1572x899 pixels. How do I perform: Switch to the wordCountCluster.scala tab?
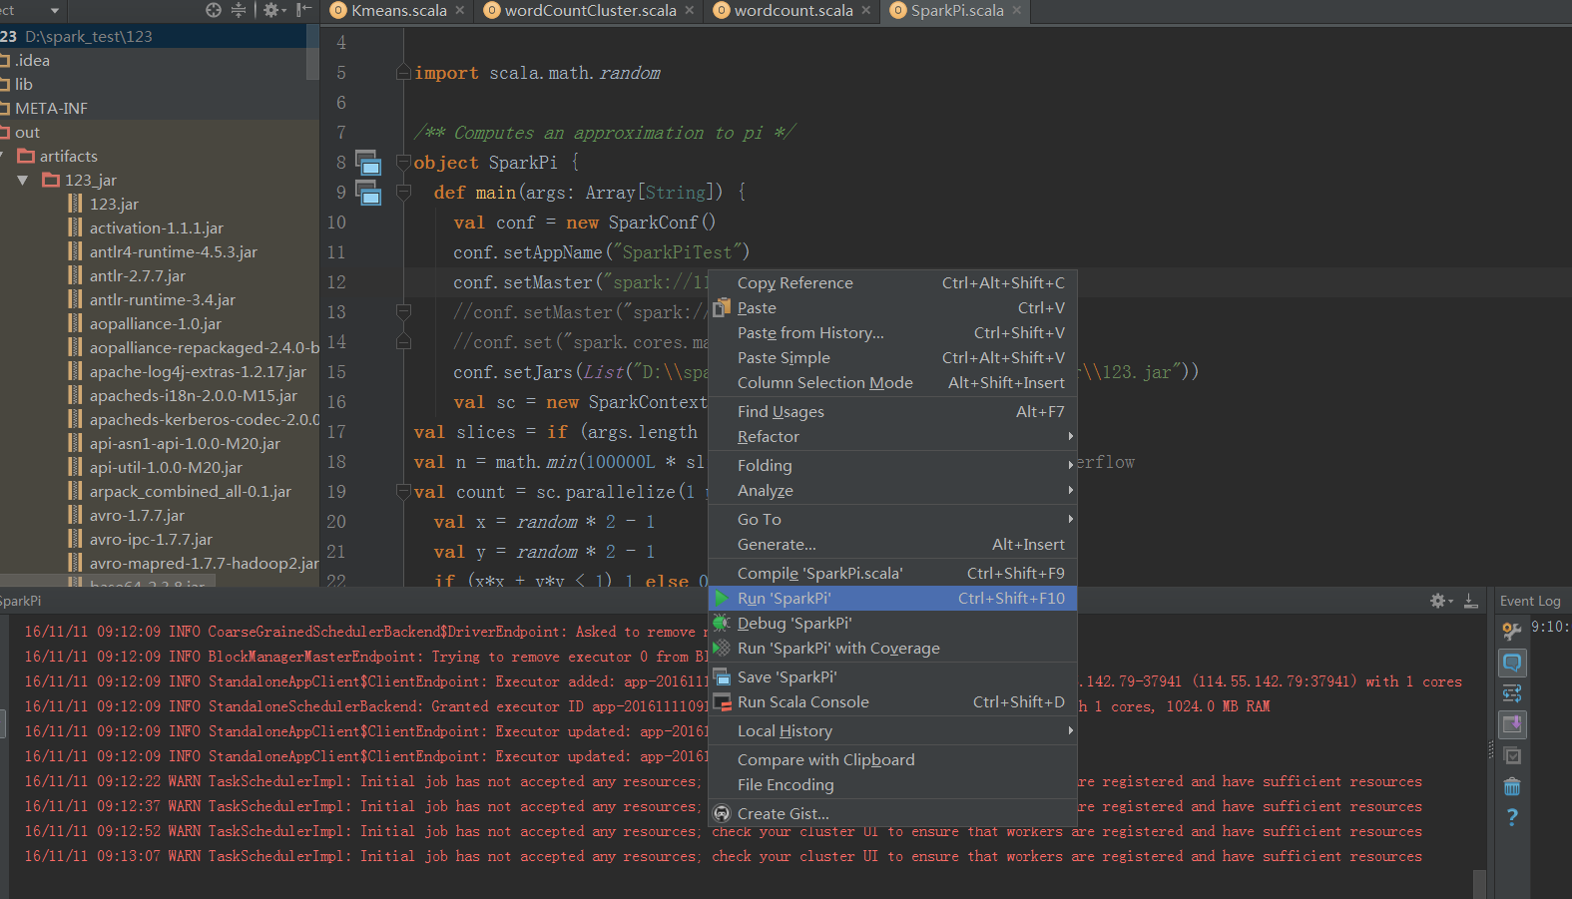590,10
